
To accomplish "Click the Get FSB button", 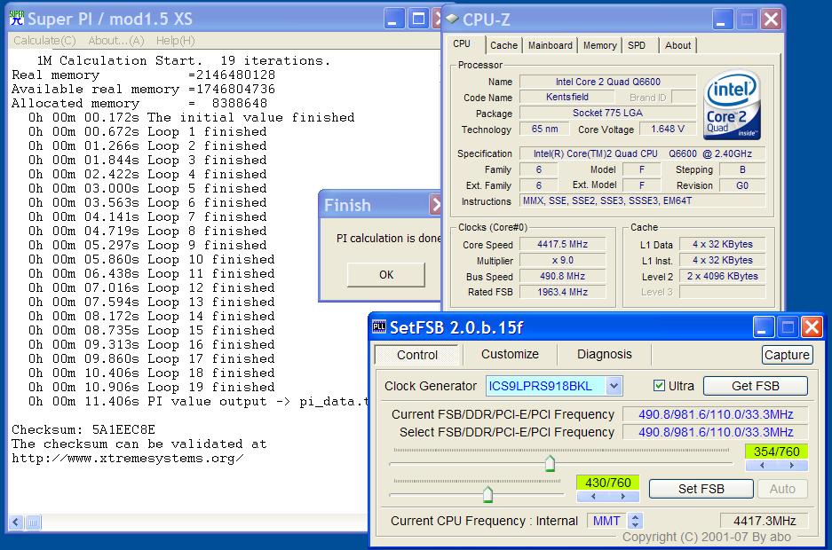I will [x=755, y=386].
